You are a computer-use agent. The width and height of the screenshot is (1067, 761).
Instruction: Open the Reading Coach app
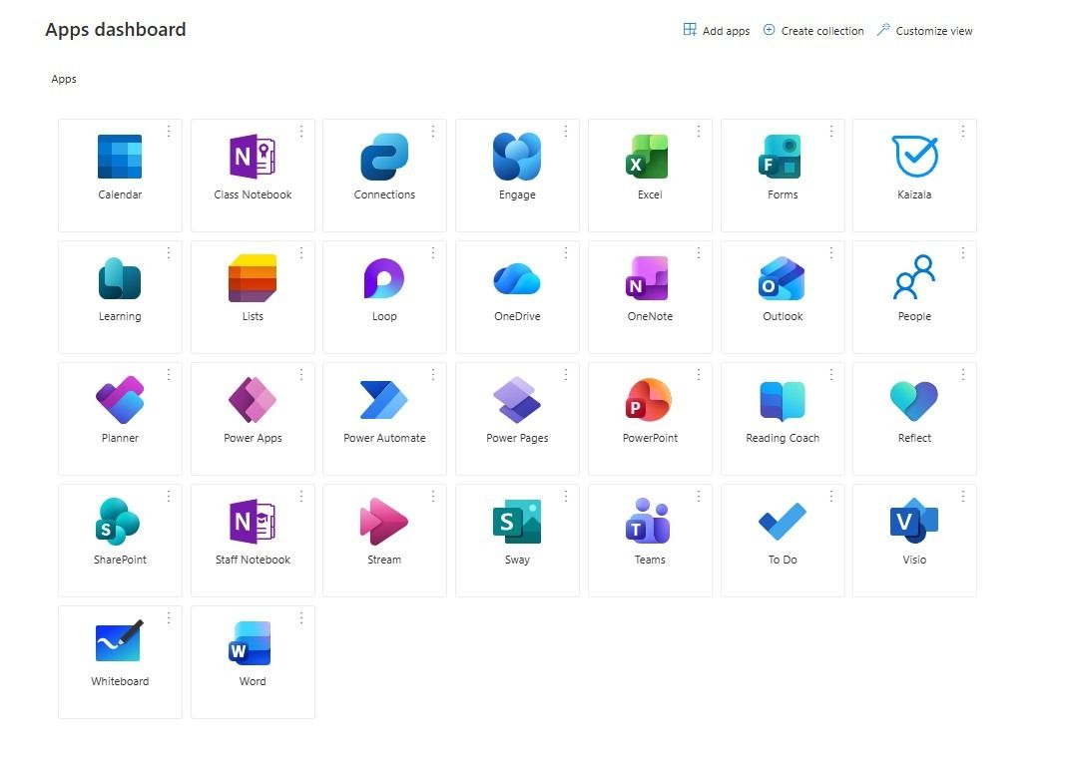[x=782, y=413]
